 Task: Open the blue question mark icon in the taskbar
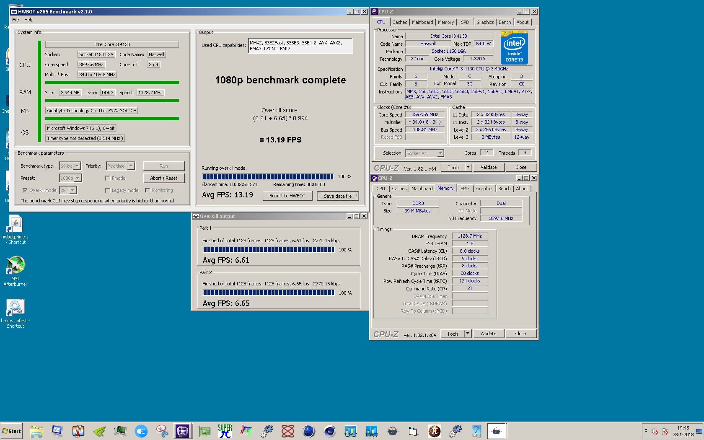[476, 431]
